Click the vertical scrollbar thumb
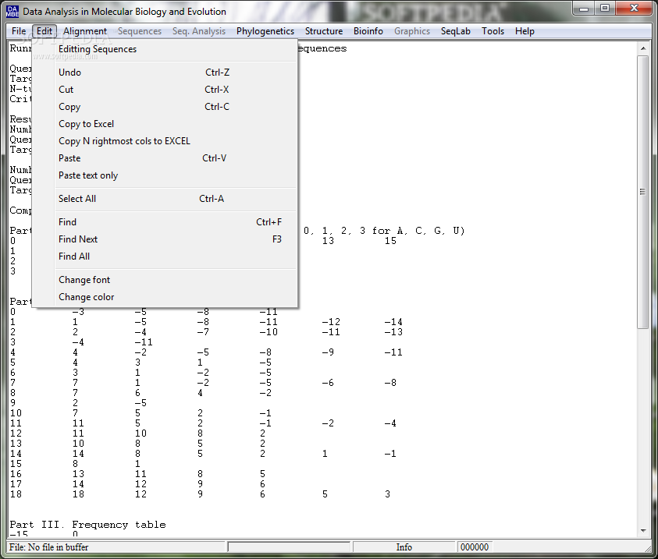This screenshot has height=559, width=658. pyautogui.click(x=643, y=192)
